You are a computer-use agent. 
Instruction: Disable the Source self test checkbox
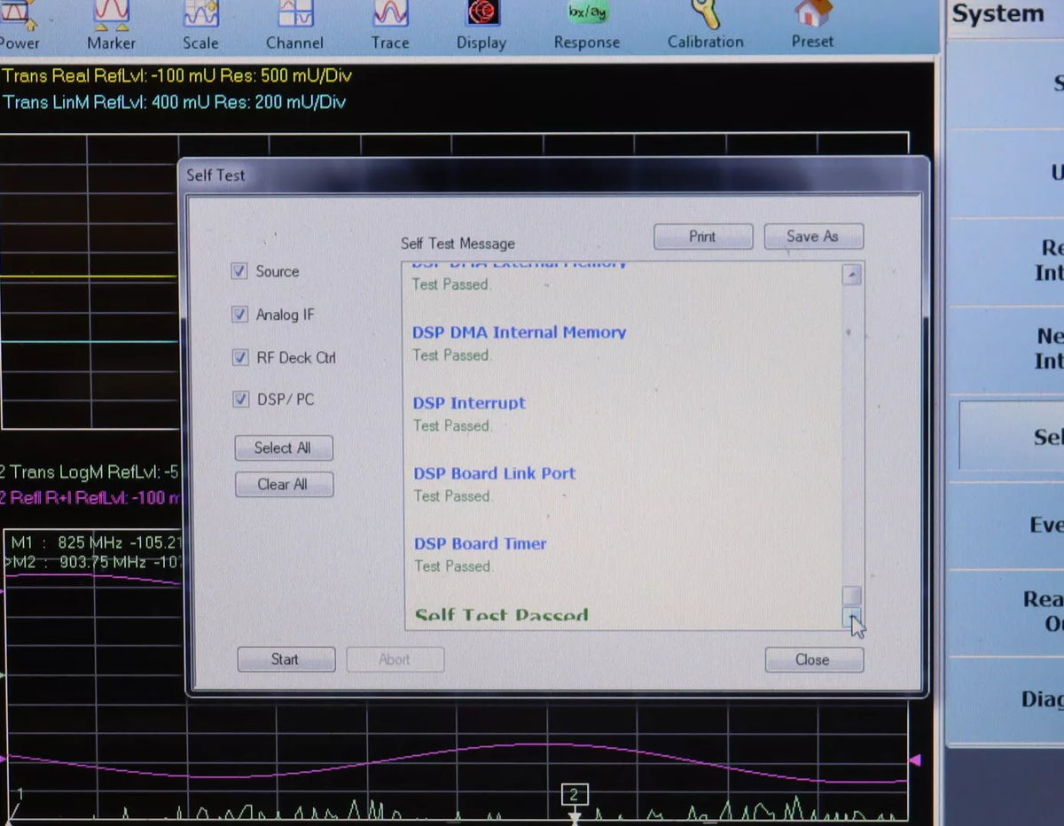239,271
